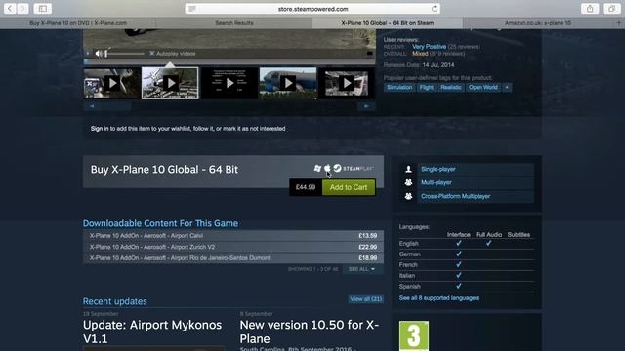Play the blue airliner video thumbnail

tap(288, 83)
